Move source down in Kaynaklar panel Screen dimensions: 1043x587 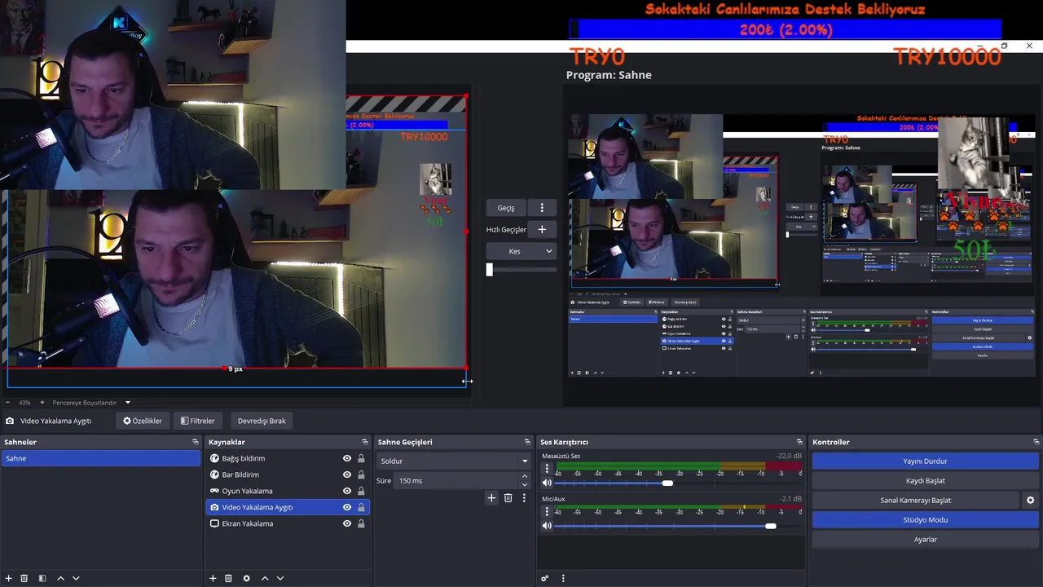279,578
